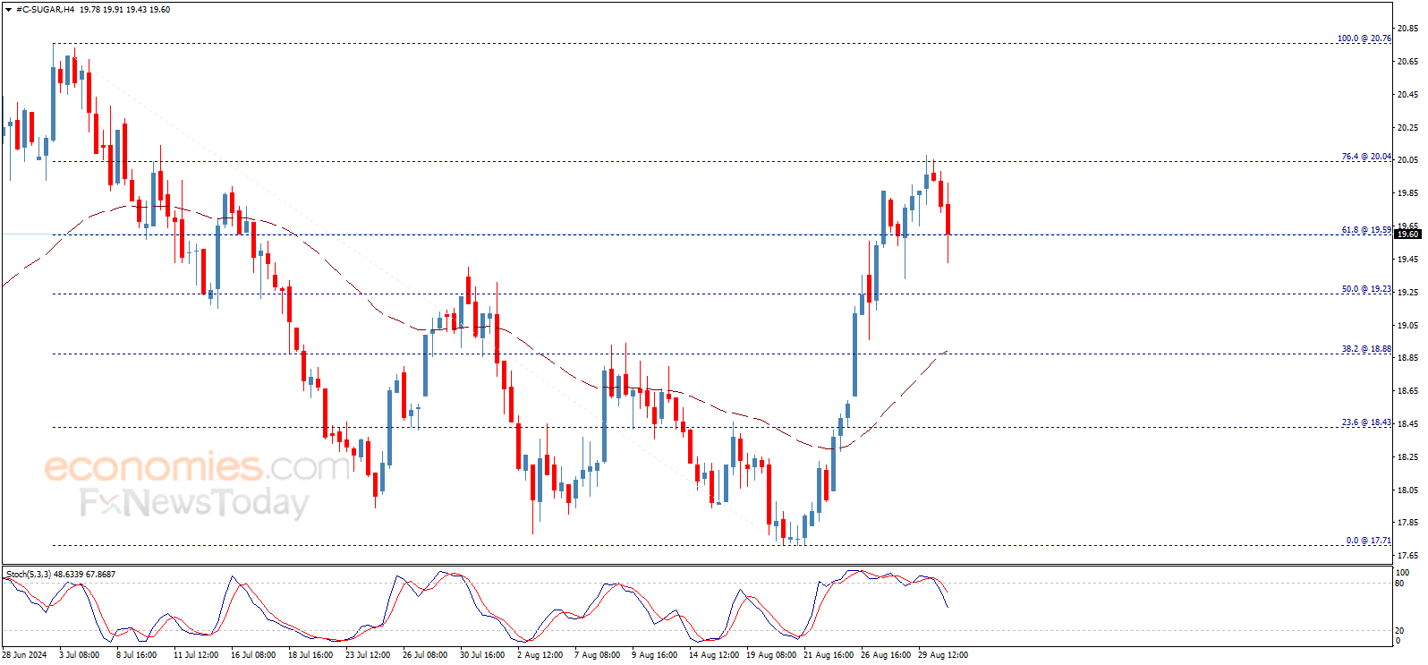Click the last red candlestick on the chart
This screenshot has height=665, width=1428.
point(948,221)
